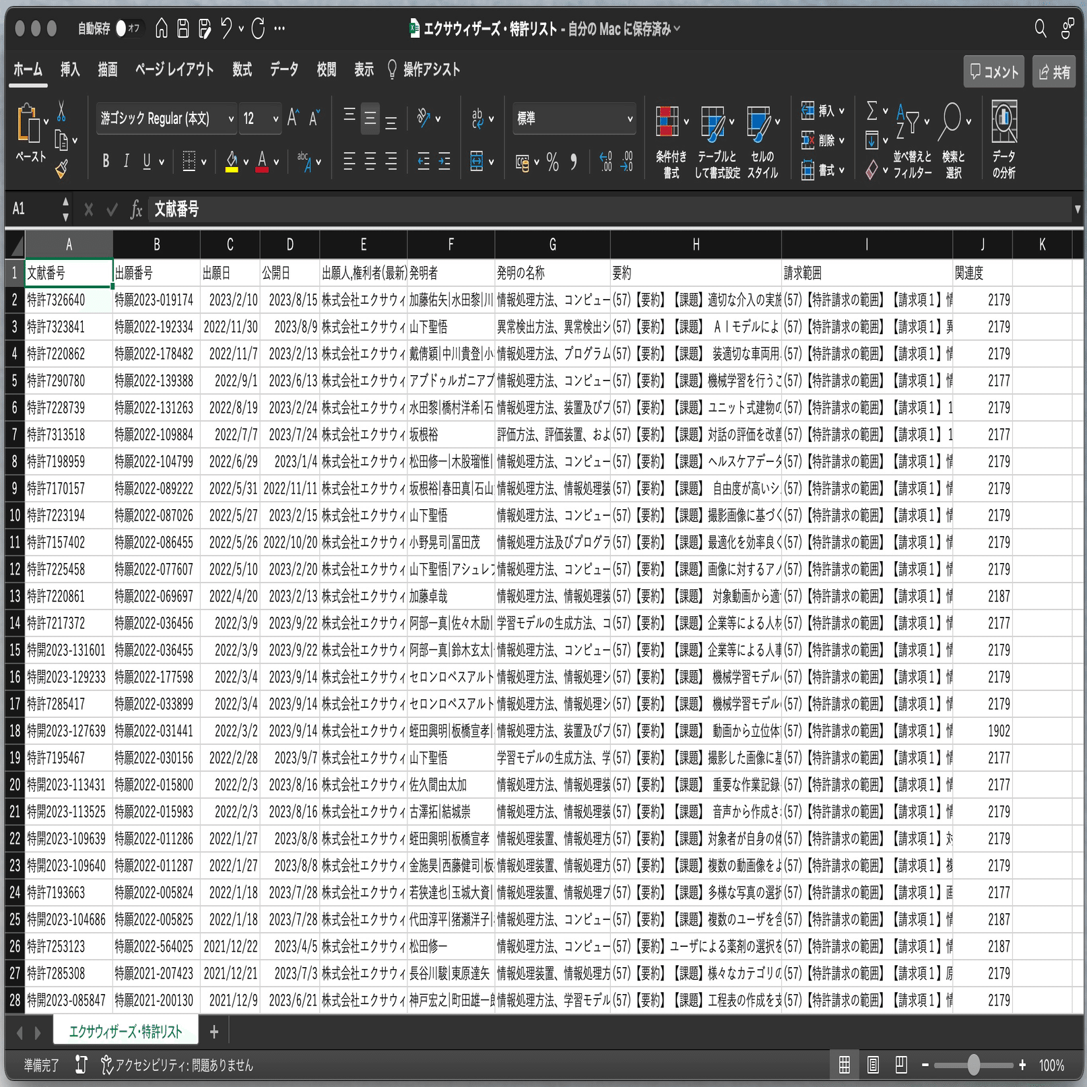Click the zoom slider handle
This screenshot has width=1087, height=1087.
[974, 1065]
